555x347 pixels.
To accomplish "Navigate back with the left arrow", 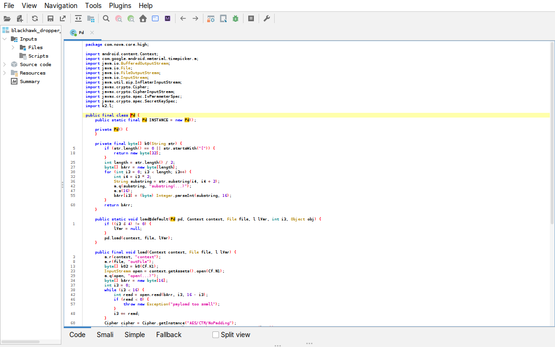I will point(183,19).
